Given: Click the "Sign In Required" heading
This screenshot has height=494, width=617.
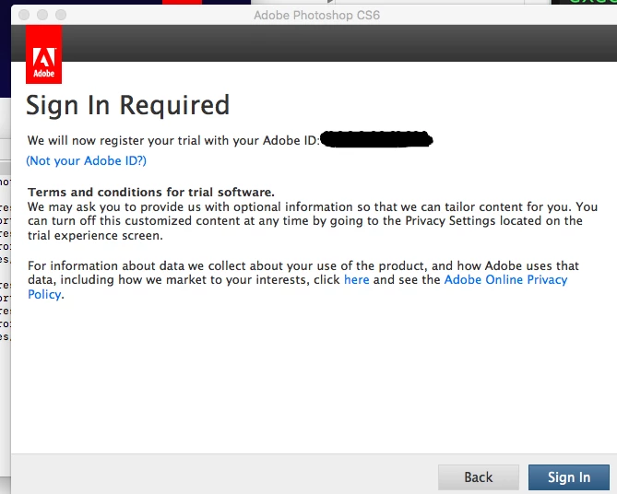Looking at the screenshot, I should 127,105.
